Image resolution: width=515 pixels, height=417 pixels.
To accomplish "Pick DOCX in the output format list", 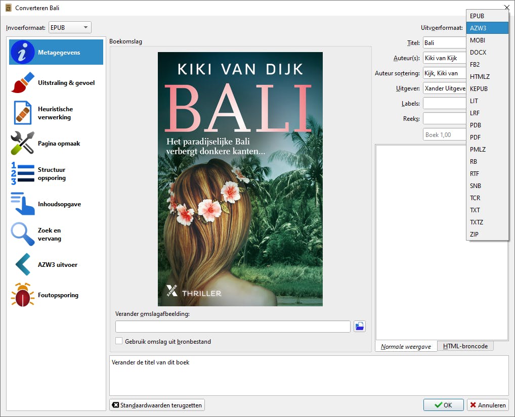I will point(478,53).
